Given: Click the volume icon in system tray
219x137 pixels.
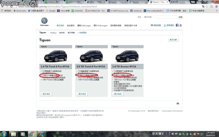Looking at the screenshot, I should point(191,134).
